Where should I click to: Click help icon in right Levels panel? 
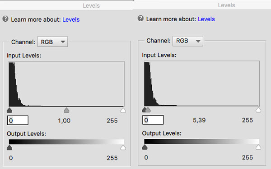pos(140,19)
